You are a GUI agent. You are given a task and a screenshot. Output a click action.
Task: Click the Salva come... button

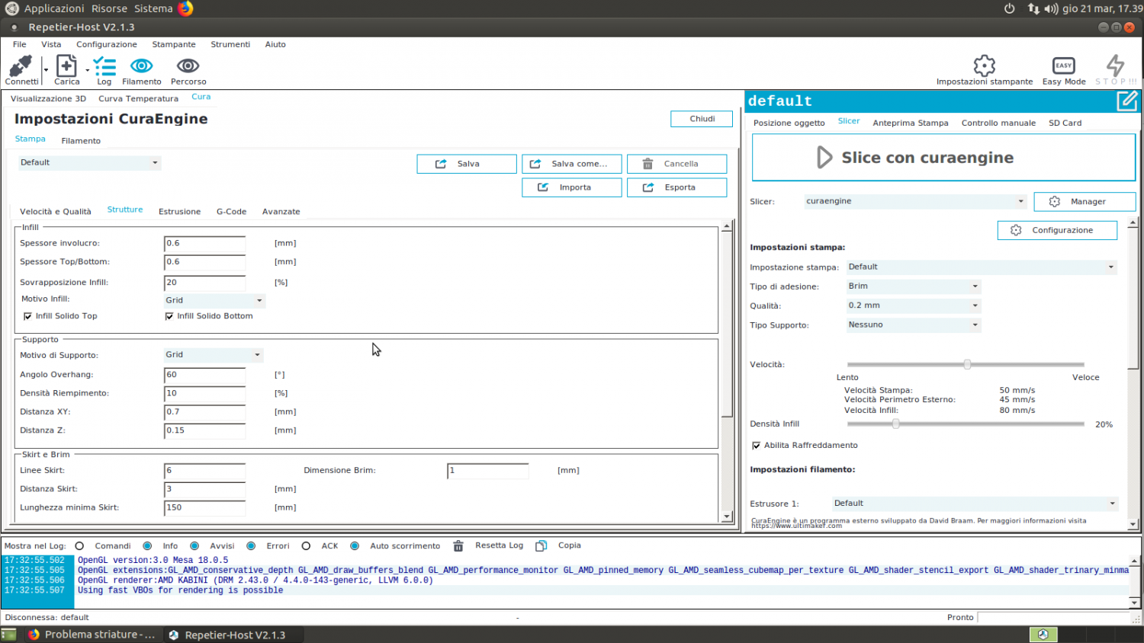click(571, 164)
